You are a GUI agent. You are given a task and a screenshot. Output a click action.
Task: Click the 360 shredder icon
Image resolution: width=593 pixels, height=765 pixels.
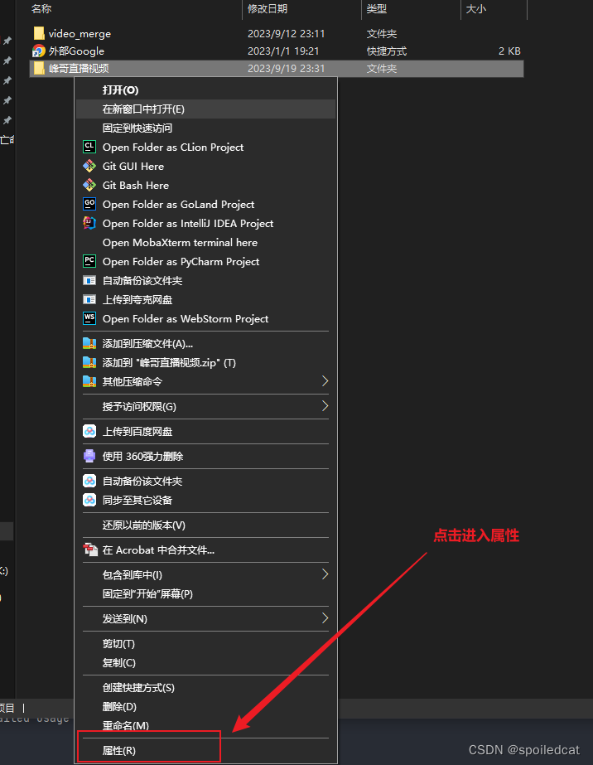pyautogui.click(x=89, y=456)
